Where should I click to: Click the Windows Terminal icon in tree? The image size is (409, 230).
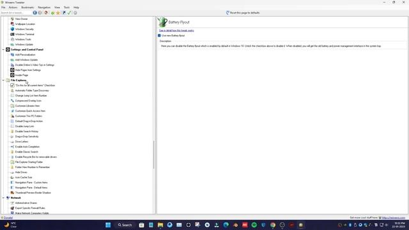click(x=12, y=34)
